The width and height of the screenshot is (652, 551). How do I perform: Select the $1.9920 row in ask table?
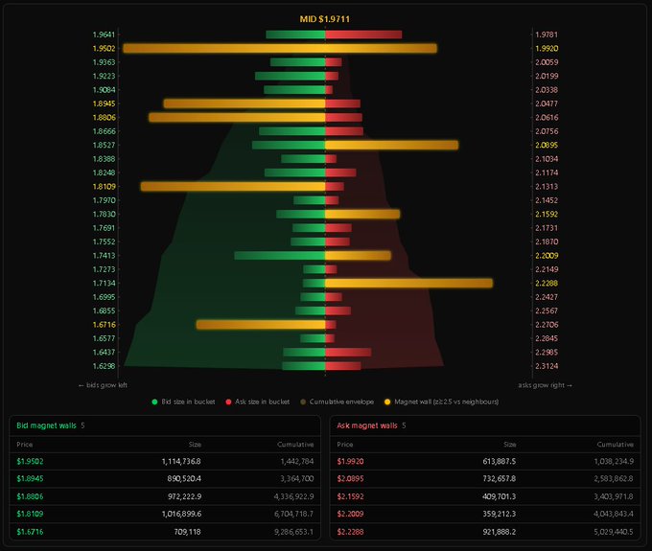click(485, 462)
